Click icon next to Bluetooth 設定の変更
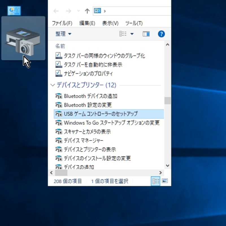 click(59, 105)
